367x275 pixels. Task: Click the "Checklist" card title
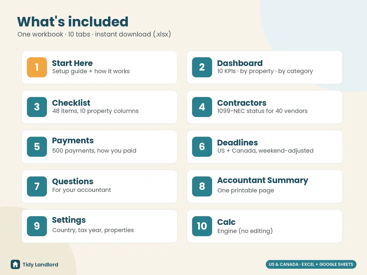(x=71, y=103)
